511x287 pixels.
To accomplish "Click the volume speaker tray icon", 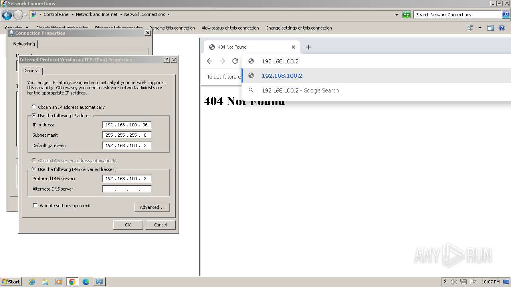I will pyautogui.click(x=454, y=282).
